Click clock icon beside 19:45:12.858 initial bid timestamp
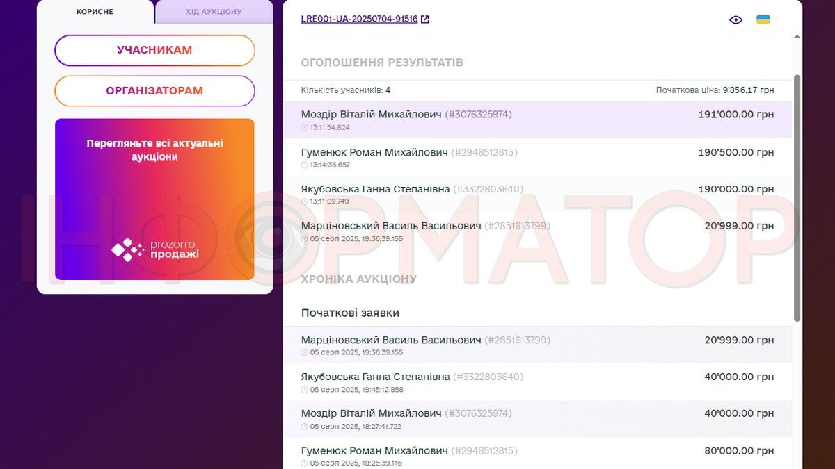835x469 pixels. click(304, 390)
